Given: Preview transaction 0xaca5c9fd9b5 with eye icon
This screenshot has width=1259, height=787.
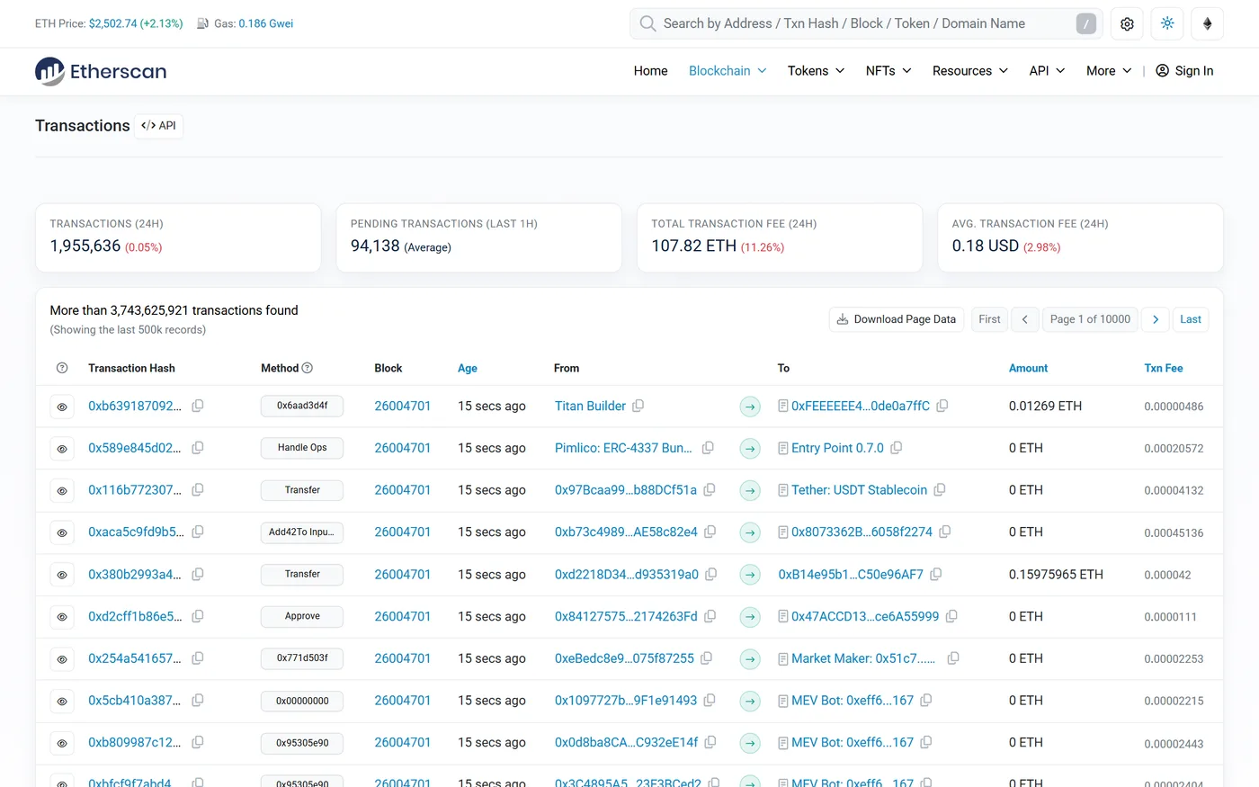Looking at the screenshot, I should pyautogui.click(x=62, y=532).
